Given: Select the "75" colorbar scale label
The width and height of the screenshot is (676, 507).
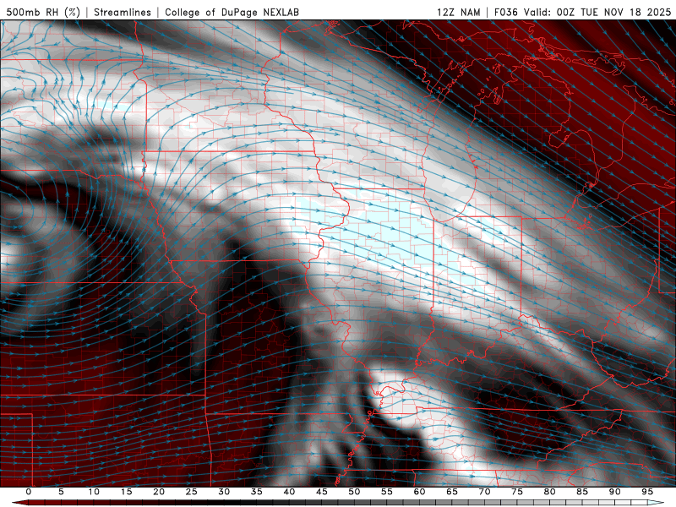Looking at the screenshot, I should pyautogui.click(x=517, y=492).
